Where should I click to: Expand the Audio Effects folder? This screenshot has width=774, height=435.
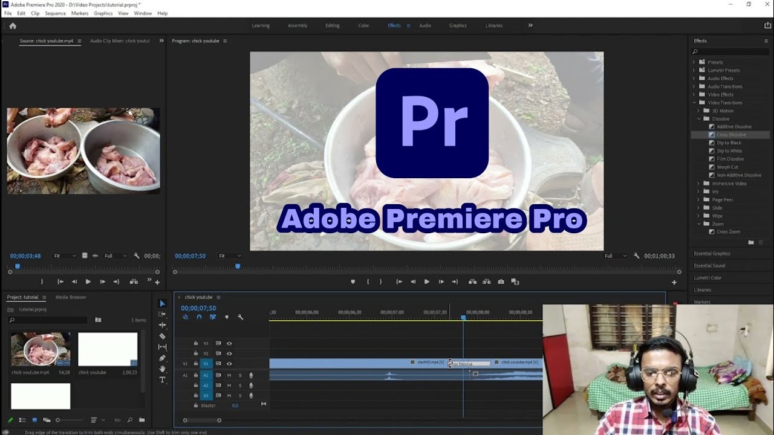coord(694,79)
